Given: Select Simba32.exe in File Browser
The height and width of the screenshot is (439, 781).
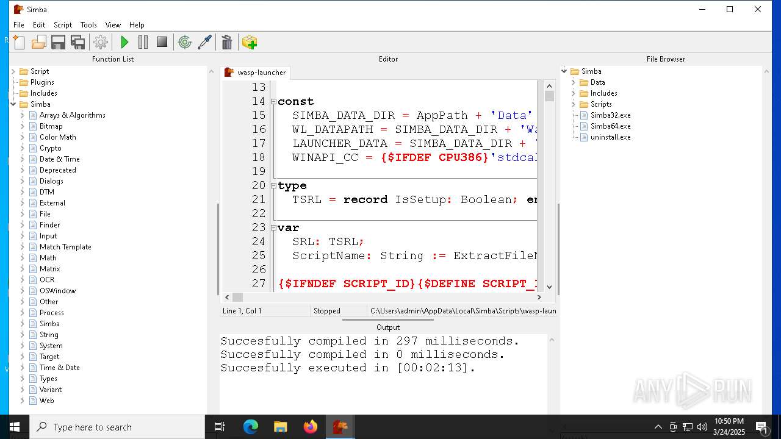Looking at the screenshot, I should pos(610,115).
